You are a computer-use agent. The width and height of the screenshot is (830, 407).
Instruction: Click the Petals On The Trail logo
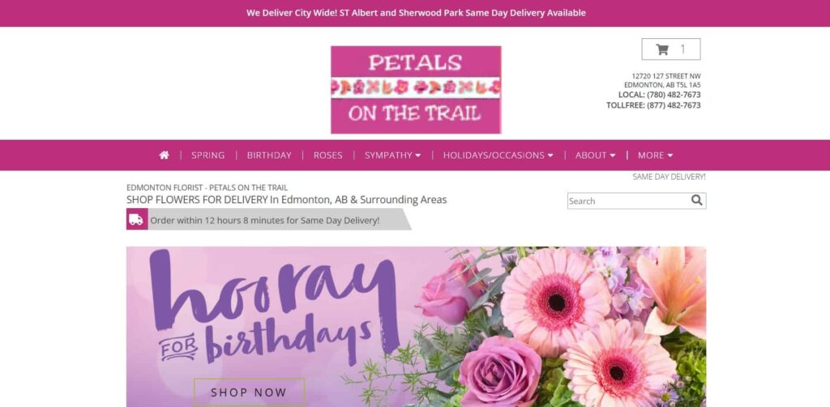click(x=416, y=90)
